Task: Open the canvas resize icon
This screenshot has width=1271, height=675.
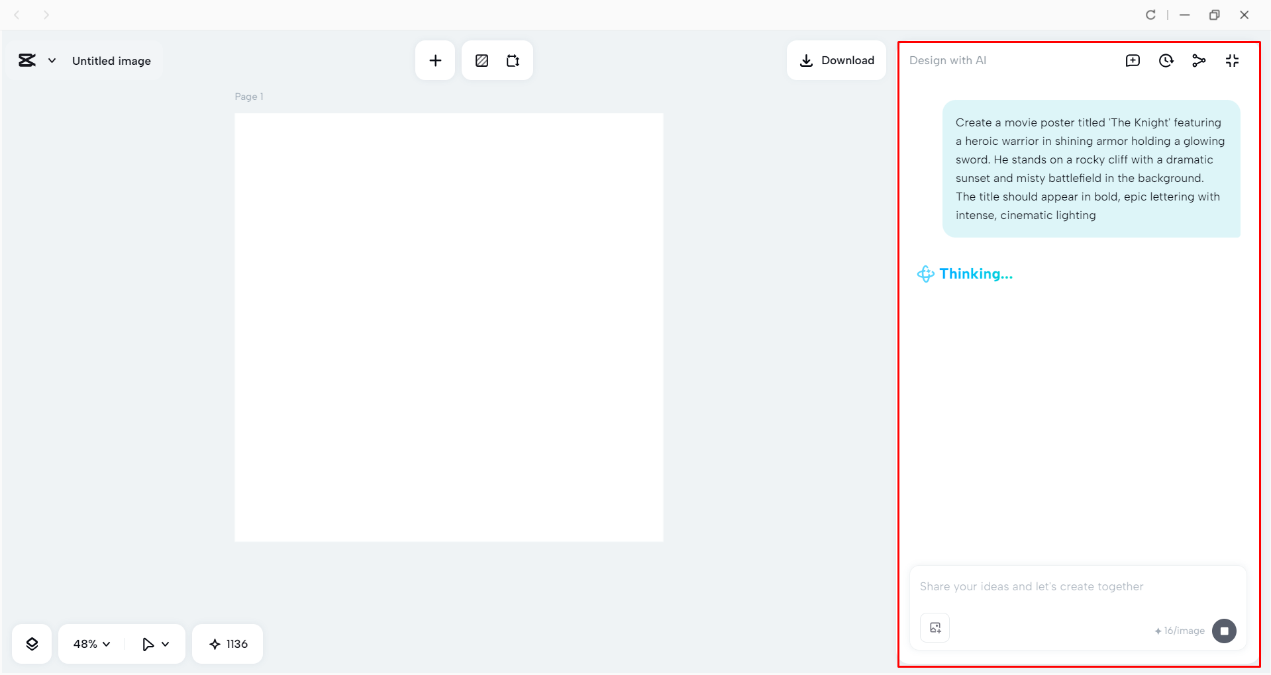Action: pos(513,61)
